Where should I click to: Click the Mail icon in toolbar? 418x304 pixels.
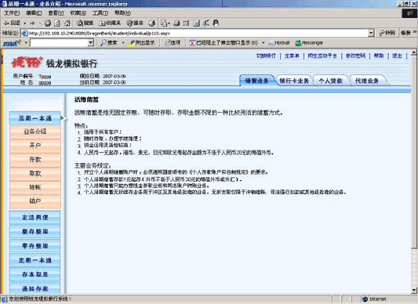pyautogui.click(x=163, y=24)
